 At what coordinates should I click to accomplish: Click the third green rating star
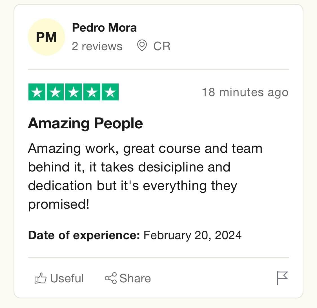point(74,92)
